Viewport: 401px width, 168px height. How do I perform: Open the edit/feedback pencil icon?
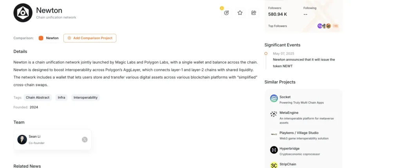pos(226,13)
